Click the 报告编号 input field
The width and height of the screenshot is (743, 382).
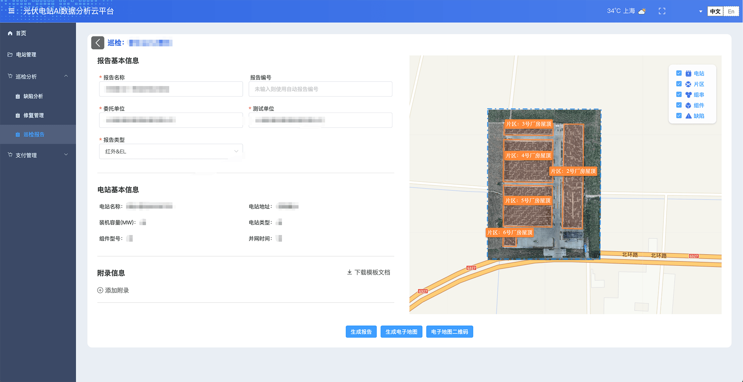[x=320, y=89]
